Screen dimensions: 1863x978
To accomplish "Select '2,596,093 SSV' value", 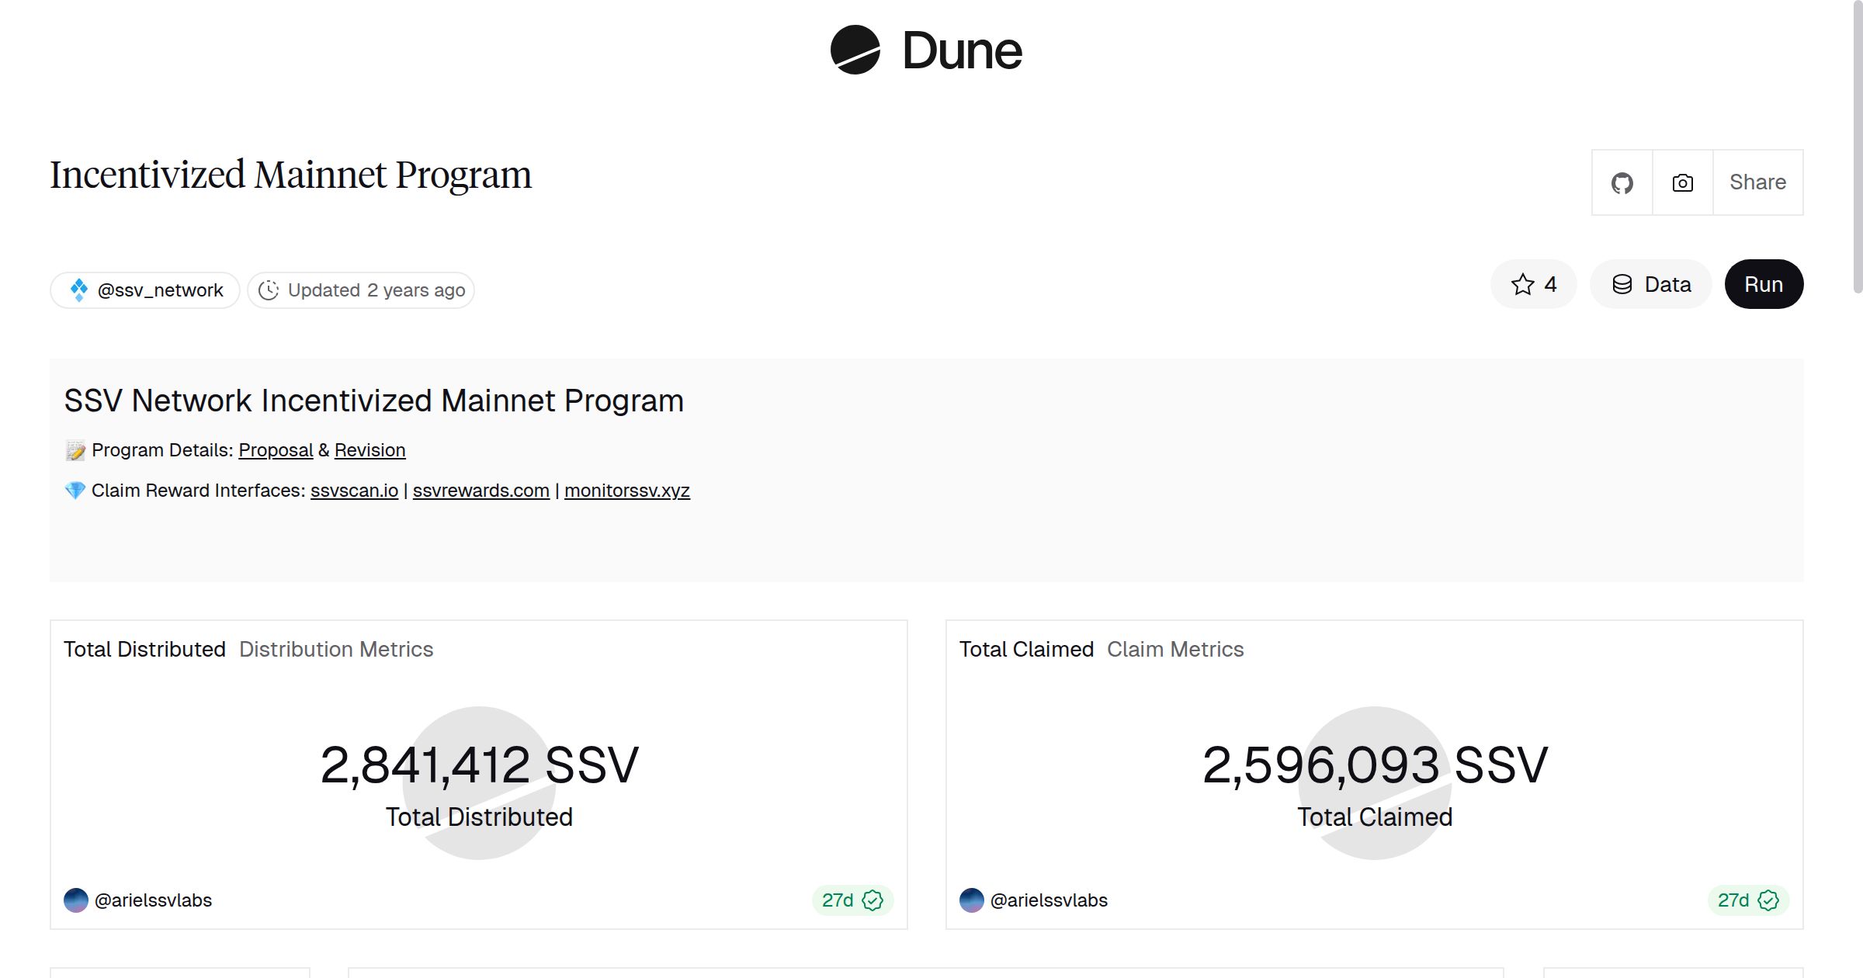I will pyautogui.click(x=1375, y=765).
